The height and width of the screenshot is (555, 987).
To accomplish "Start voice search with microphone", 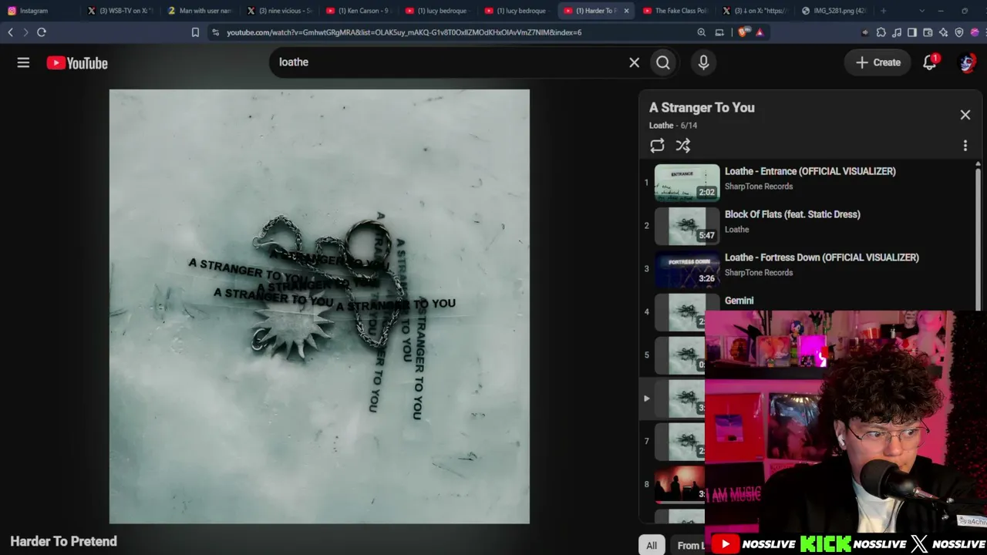I will 703,62.
